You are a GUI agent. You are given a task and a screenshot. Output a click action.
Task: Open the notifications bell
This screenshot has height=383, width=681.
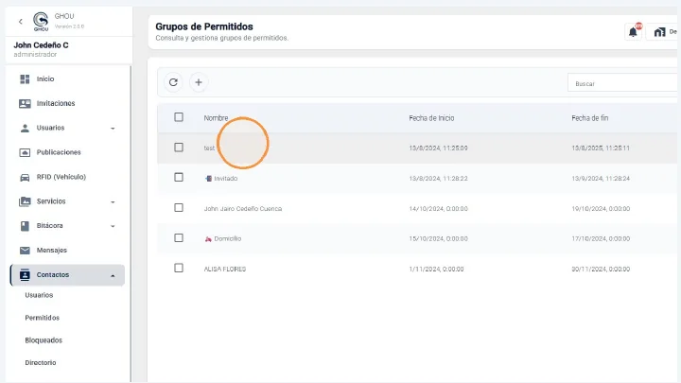[x=633, y=32]
